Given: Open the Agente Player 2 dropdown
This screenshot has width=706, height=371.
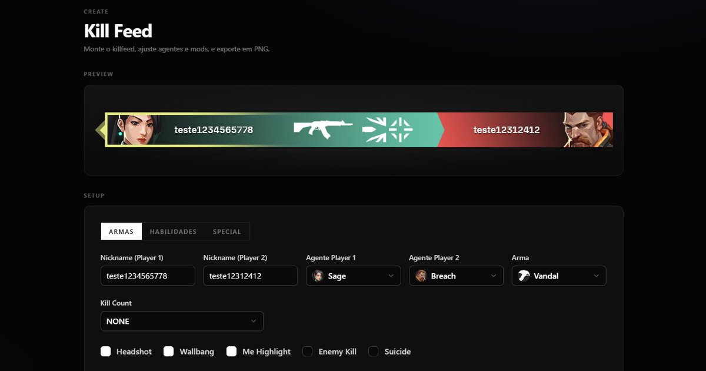Looking at the screenshot, I should 457,276.
